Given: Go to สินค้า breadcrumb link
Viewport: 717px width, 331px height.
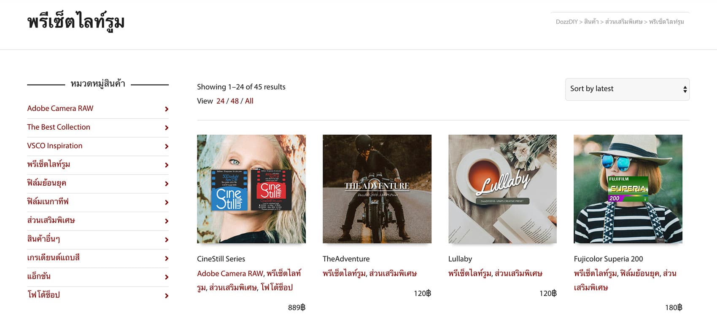Looking at the screenshot, I should [x=591, y=21].
